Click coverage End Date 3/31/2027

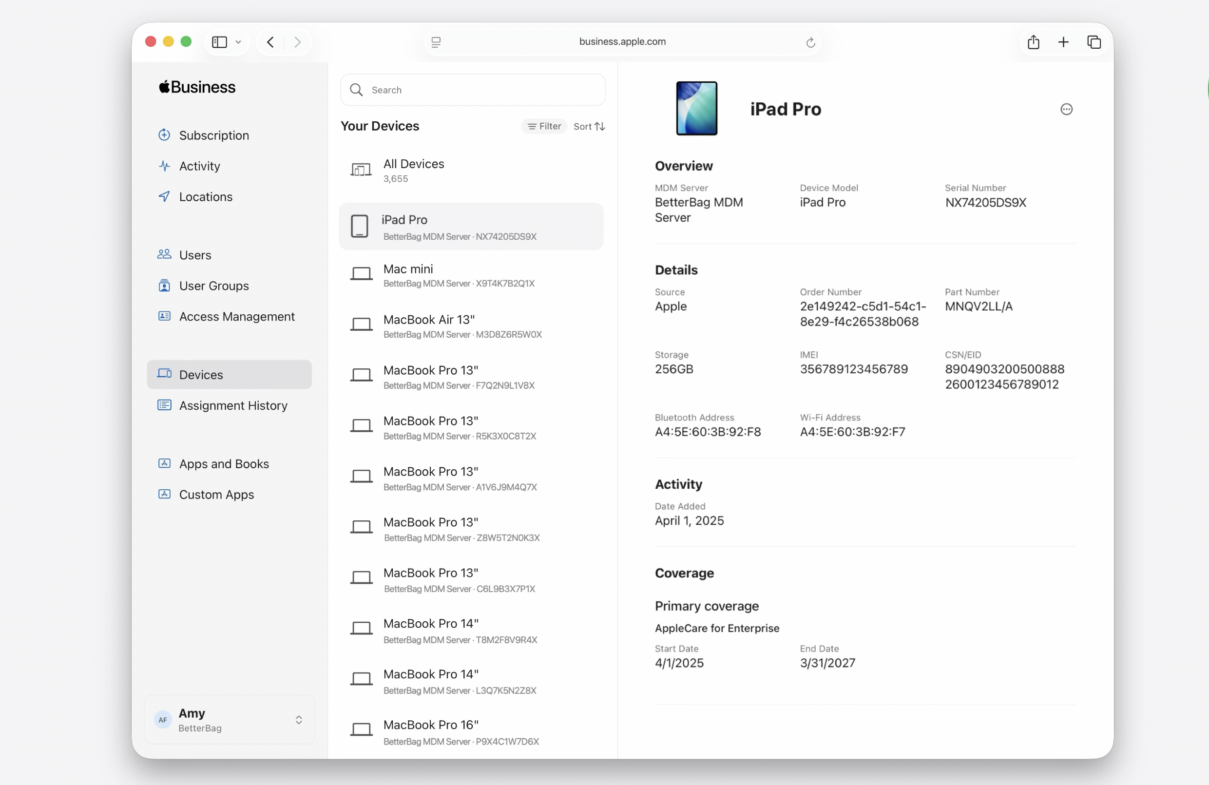[x=827, y=663]
